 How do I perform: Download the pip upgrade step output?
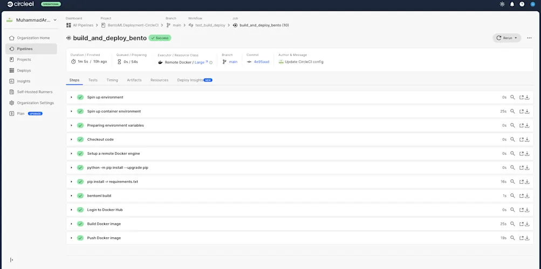(x=527, y=167)
